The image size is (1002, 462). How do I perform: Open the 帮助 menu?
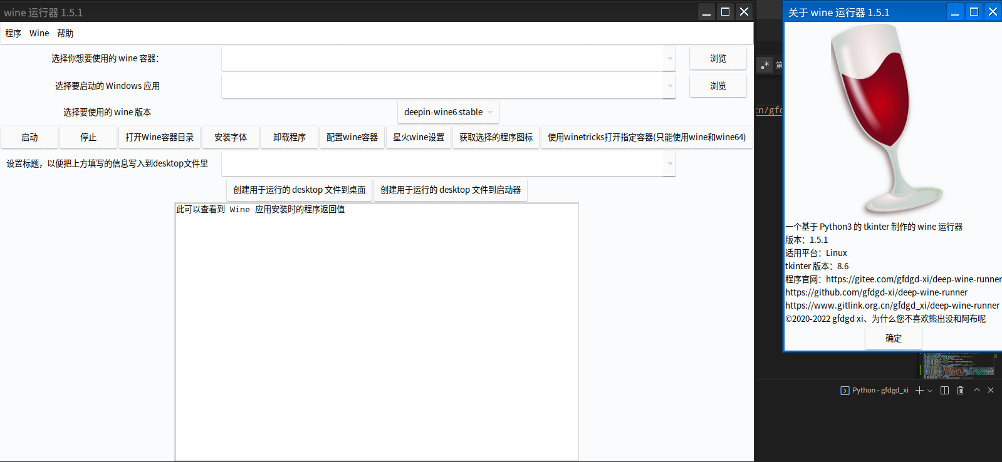[65, 33]
